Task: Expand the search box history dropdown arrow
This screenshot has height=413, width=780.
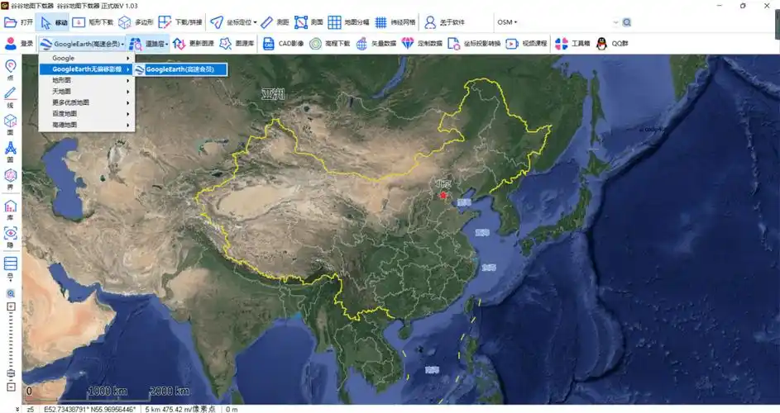Action: point(615,22)
